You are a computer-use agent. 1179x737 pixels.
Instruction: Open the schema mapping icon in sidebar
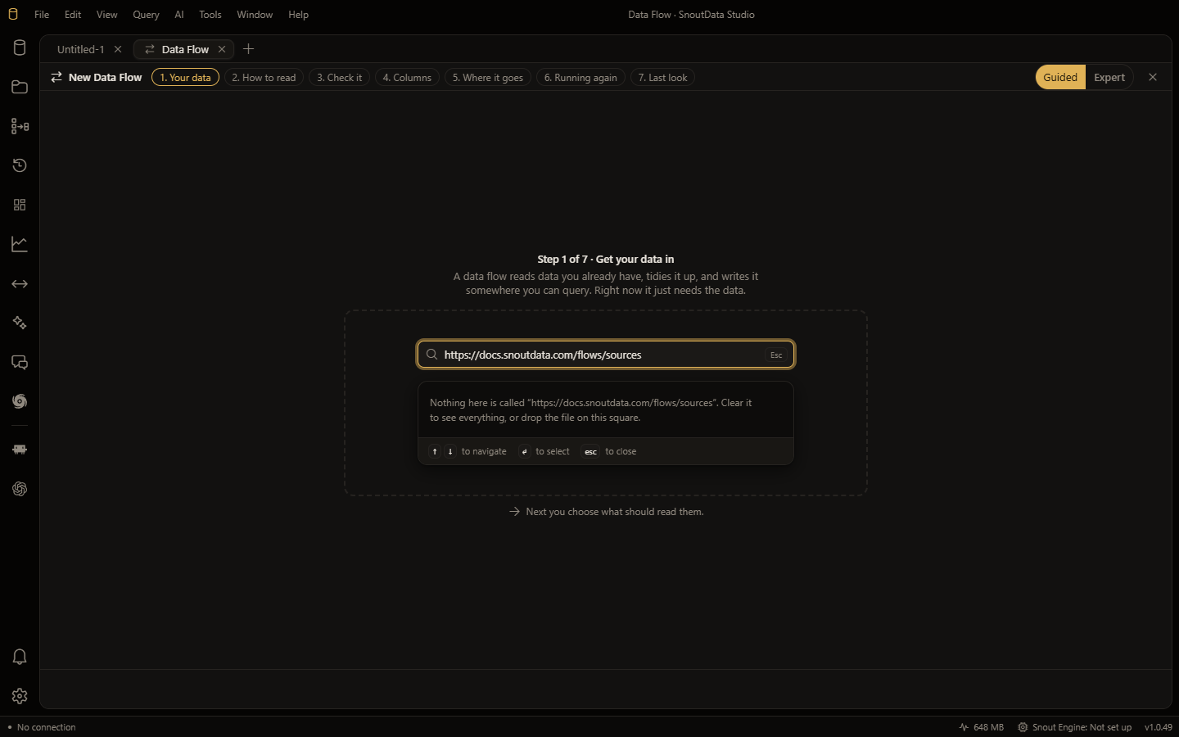pyautogui.click(x=20, y=126)
